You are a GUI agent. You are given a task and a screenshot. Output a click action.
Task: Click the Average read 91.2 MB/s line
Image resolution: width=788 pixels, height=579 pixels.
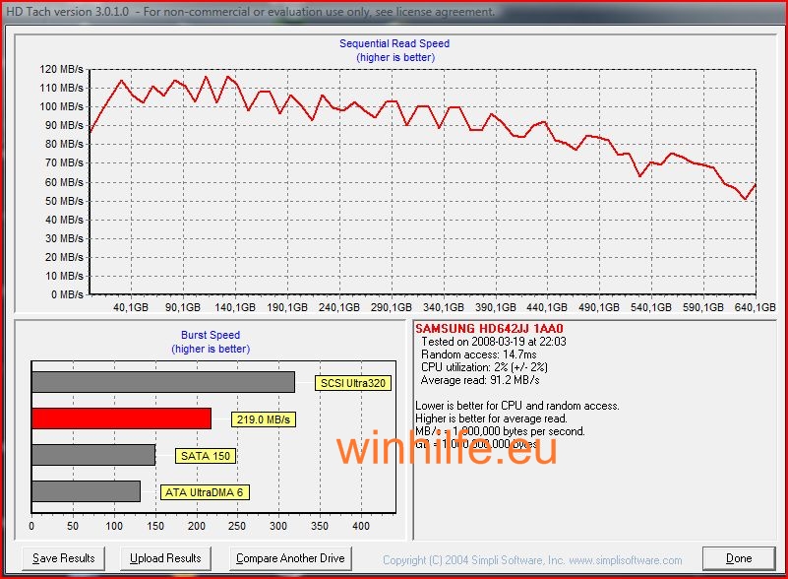click(x=479, y=380)
